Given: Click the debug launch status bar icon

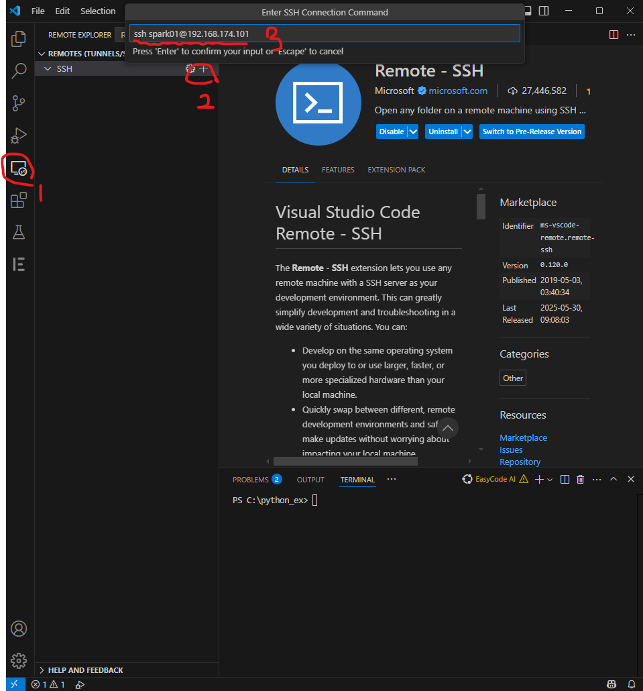Looking at the screenshot, I should coord(80,684).
